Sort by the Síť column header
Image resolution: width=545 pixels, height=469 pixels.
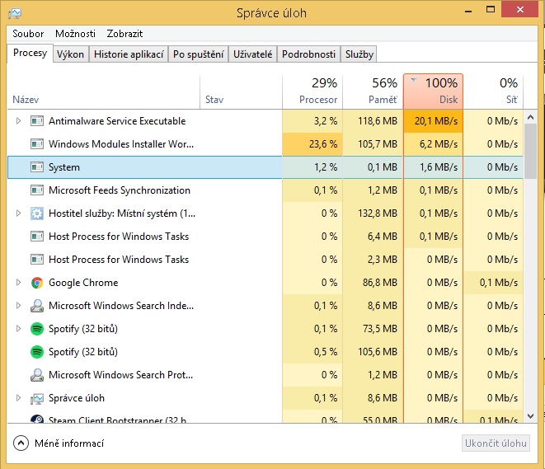494,91
